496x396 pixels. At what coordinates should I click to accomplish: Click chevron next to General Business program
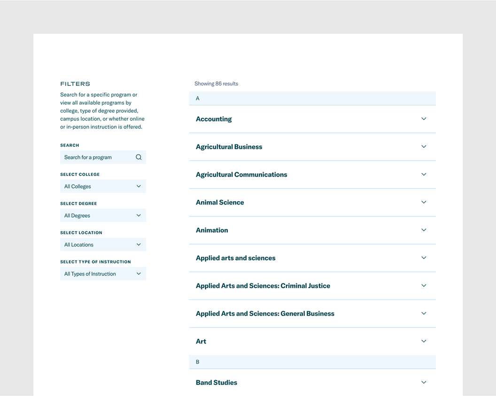[424, 313]
